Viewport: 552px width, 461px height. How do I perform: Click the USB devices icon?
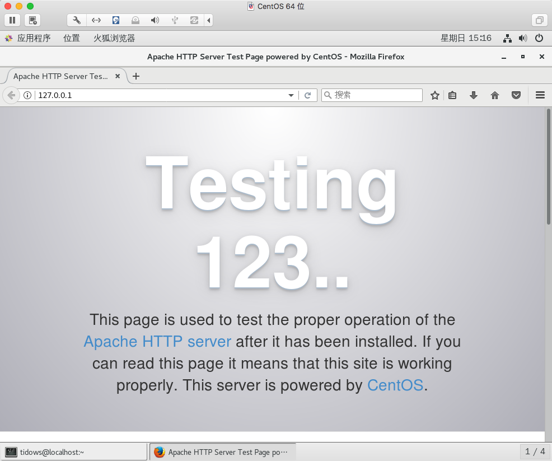coord(175,20)
